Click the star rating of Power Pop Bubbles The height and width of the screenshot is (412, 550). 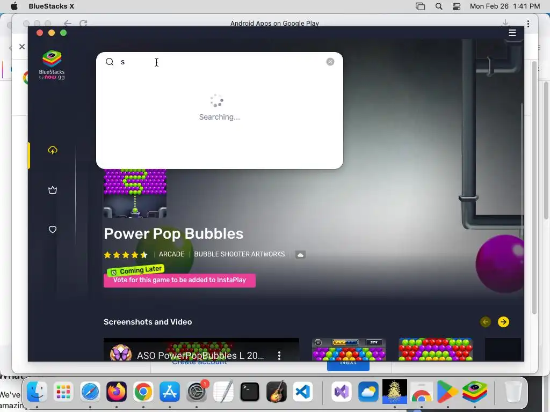[126, 255]
